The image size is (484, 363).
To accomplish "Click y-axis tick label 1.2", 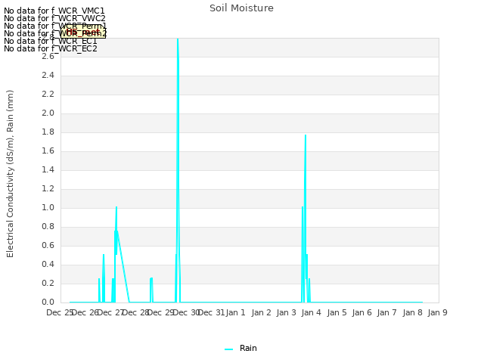I will (48, 188).
